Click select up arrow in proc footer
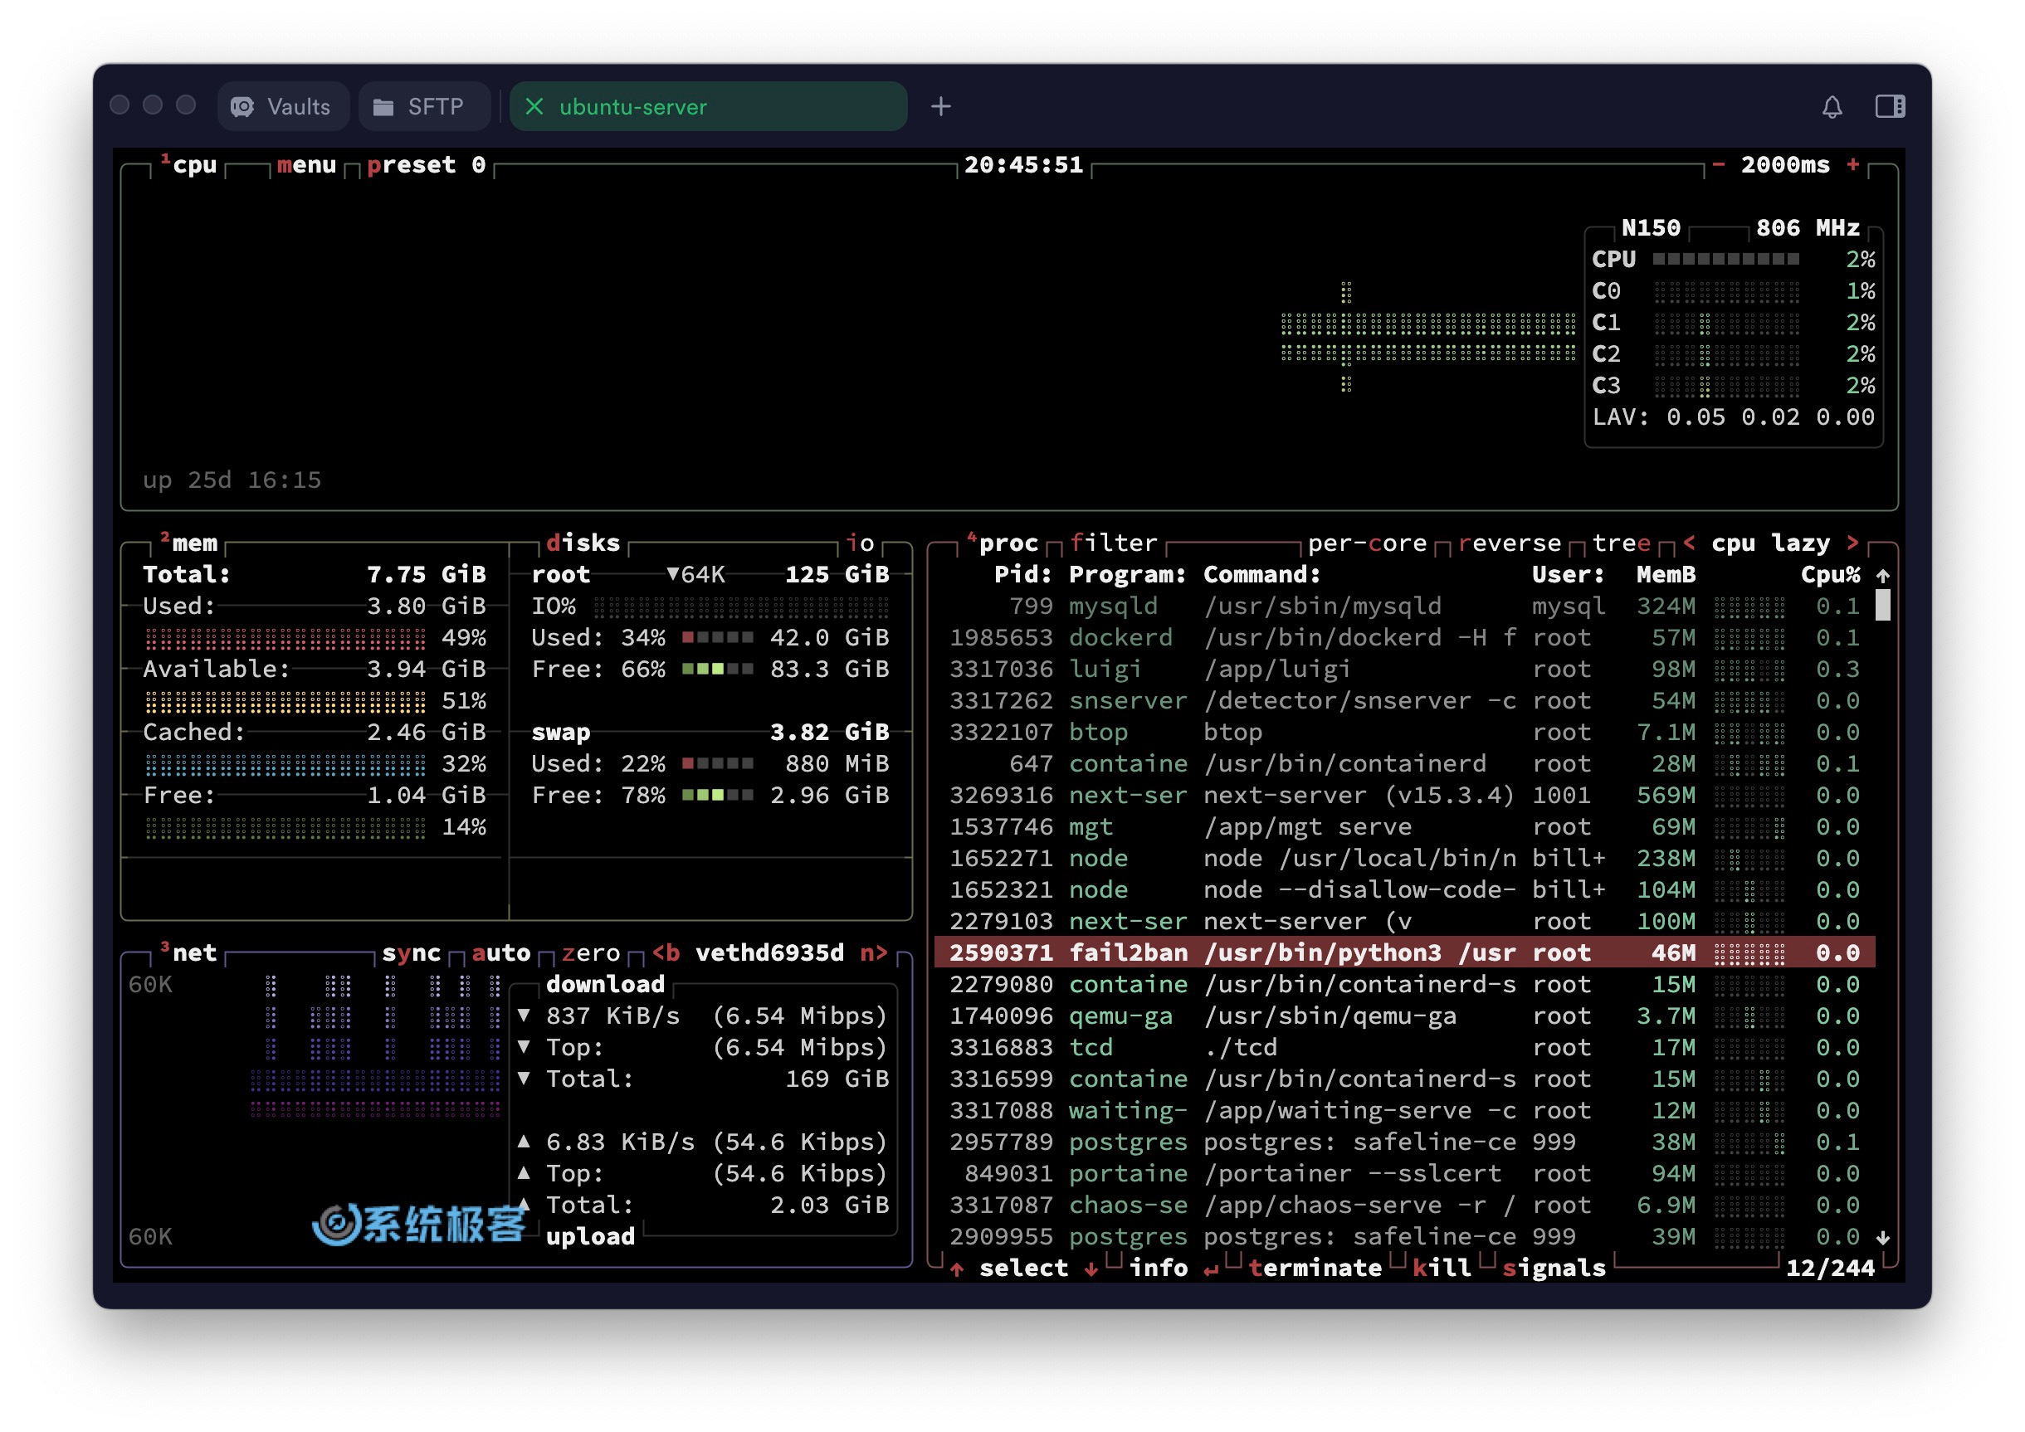This screenshot has width=2025, height=1432. 956,1268
